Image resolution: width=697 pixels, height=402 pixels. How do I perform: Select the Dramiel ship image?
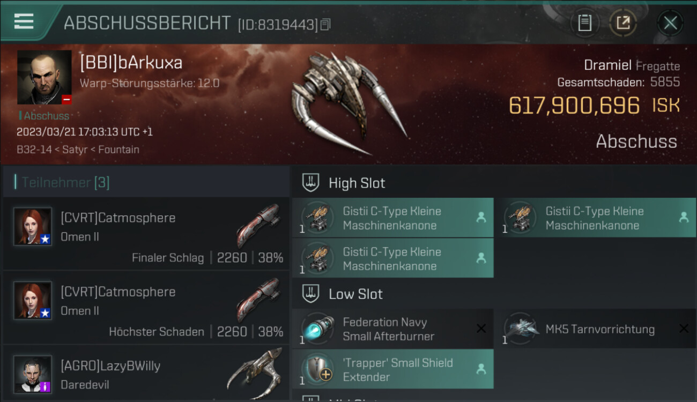click(349, 103)
